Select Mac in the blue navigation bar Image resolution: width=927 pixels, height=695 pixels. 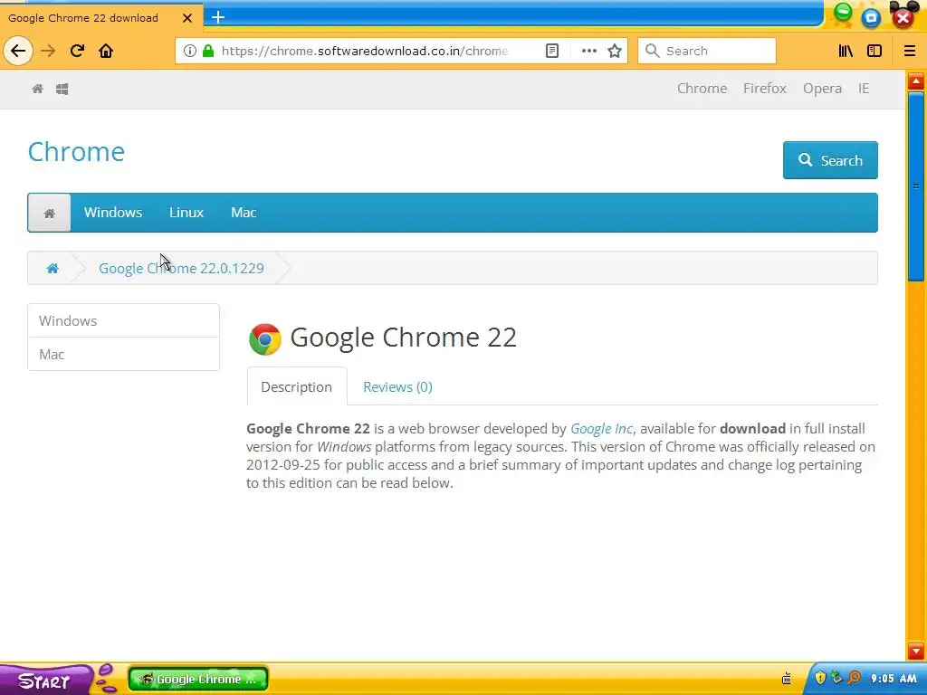click(244, 212)
